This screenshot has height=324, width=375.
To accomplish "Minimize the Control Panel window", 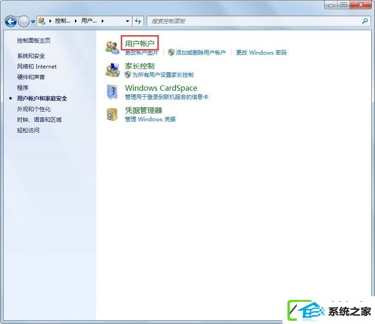I will point(331,5).
